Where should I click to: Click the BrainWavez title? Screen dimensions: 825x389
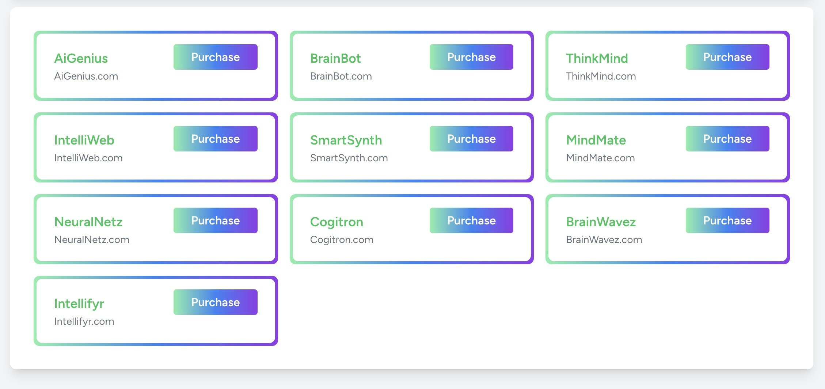601,222
